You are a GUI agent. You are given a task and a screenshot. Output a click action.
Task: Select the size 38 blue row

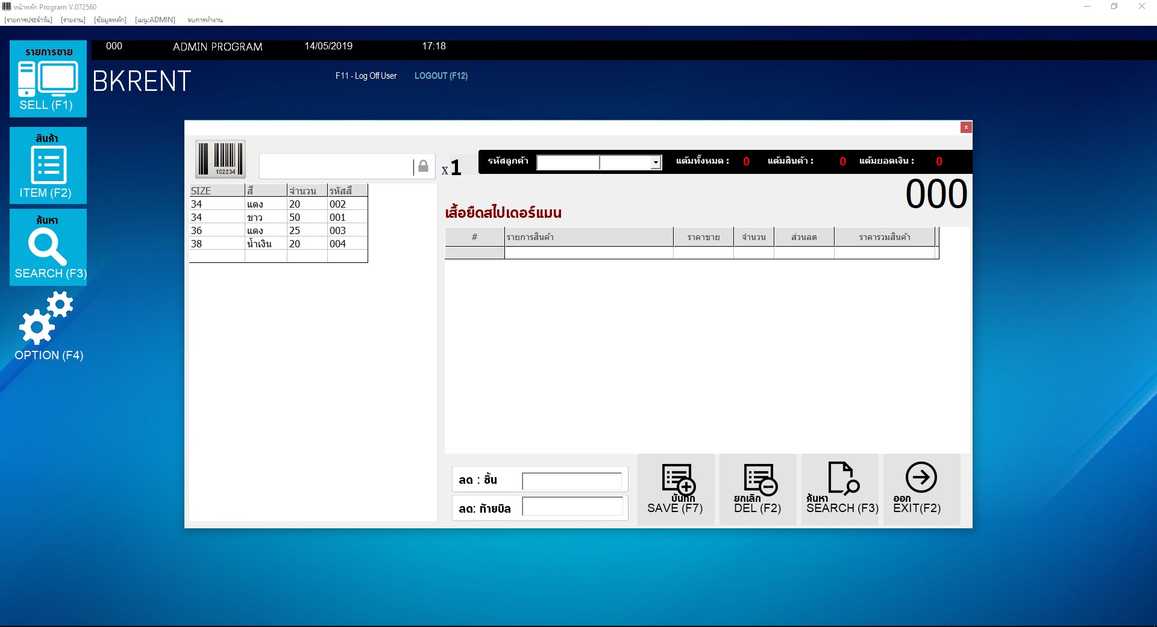pos(278,244)
